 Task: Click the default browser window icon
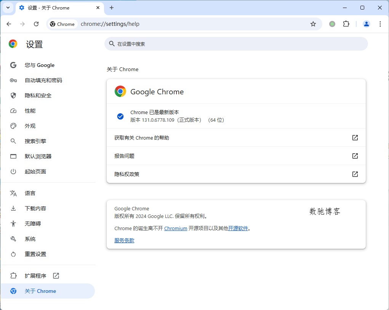click(x=13, y=156)
